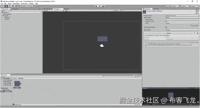The height and width of the screenshot is (108, 200).
Task: Click the Step frame button
Action: click(x=103, y=6)
